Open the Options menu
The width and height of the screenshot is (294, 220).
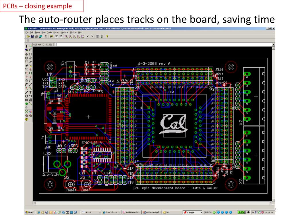pyautogui.click(x=65, y=32)
